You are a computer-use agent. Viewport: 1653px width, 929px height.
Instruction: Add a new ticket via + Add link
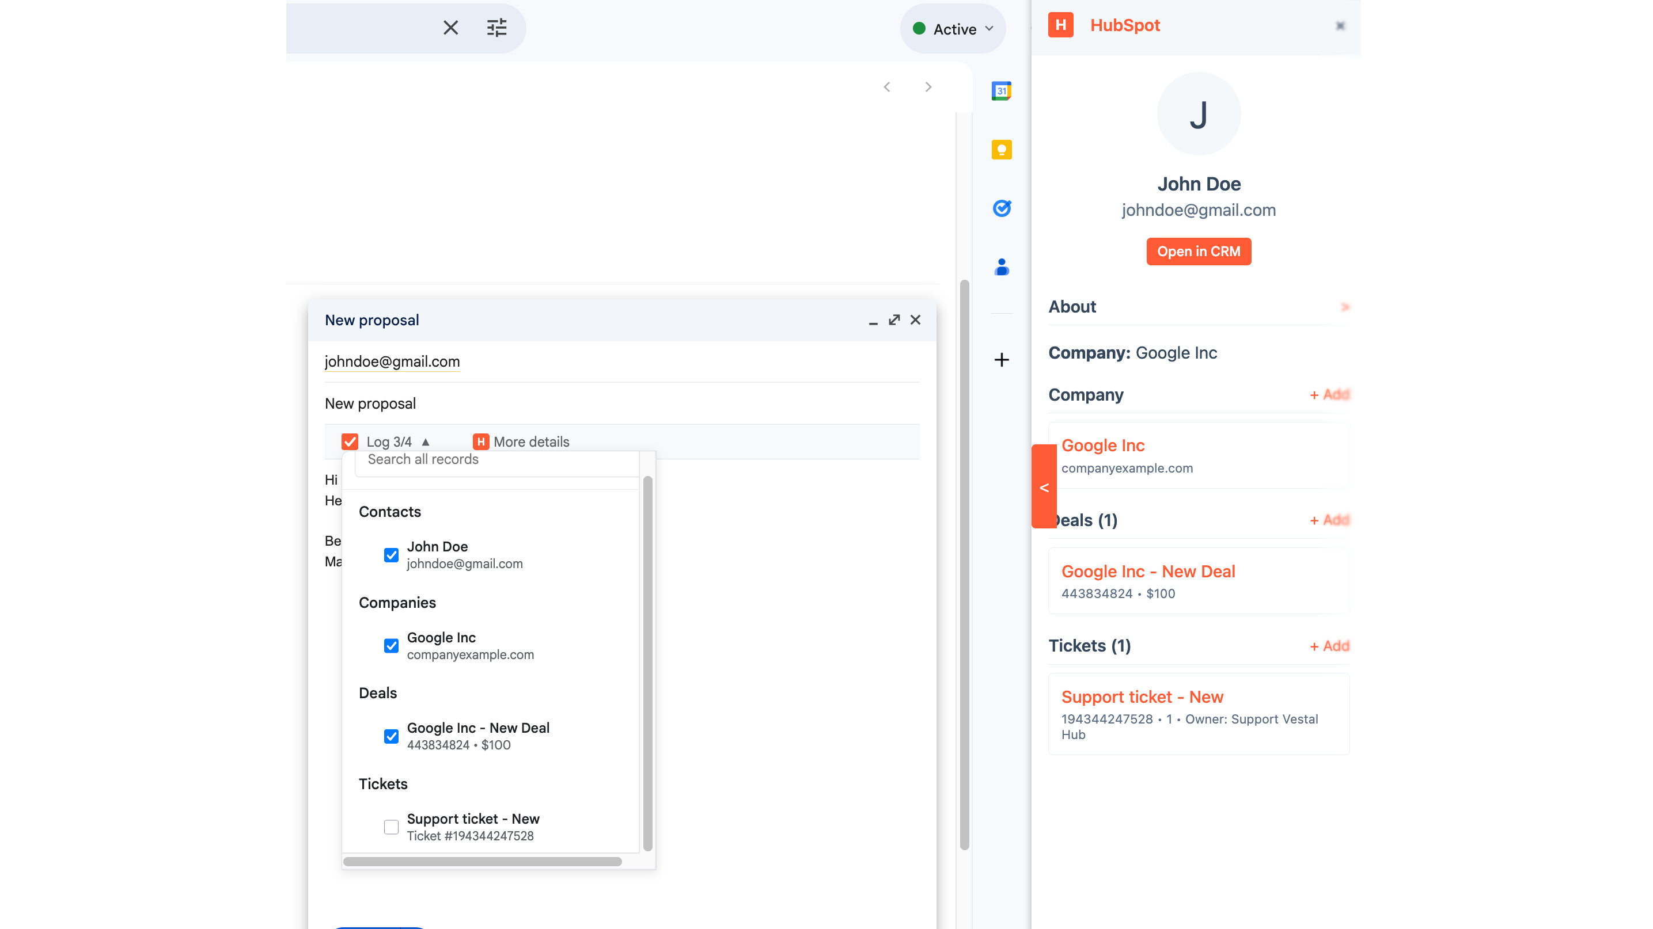pyautogui.click(x=1329, y=646)
